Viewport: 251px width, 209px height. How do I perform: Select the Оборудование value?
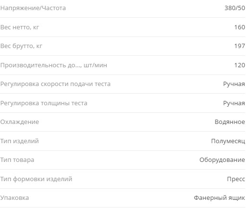(x=222, y=160)
